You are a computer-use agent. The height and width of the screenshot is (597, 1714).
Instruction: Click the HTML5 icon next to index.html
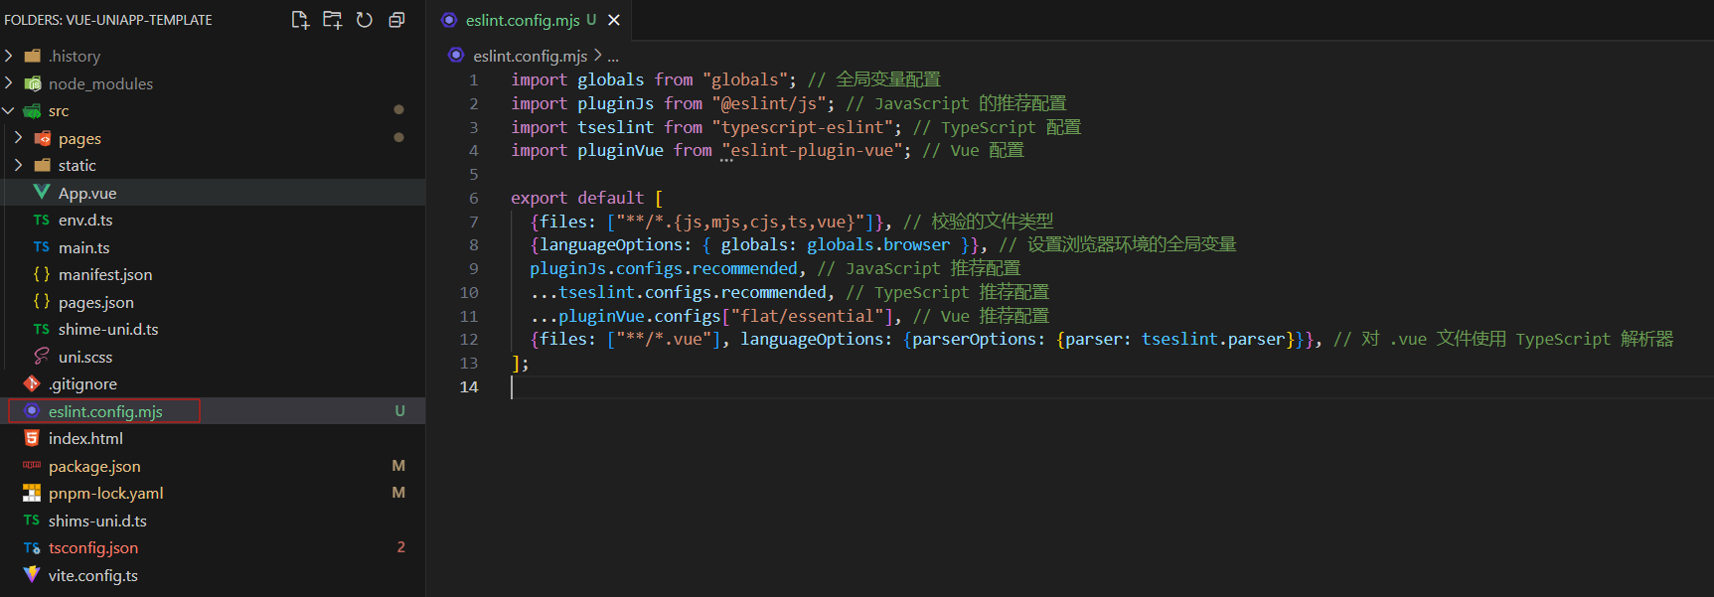pos(32,438)
